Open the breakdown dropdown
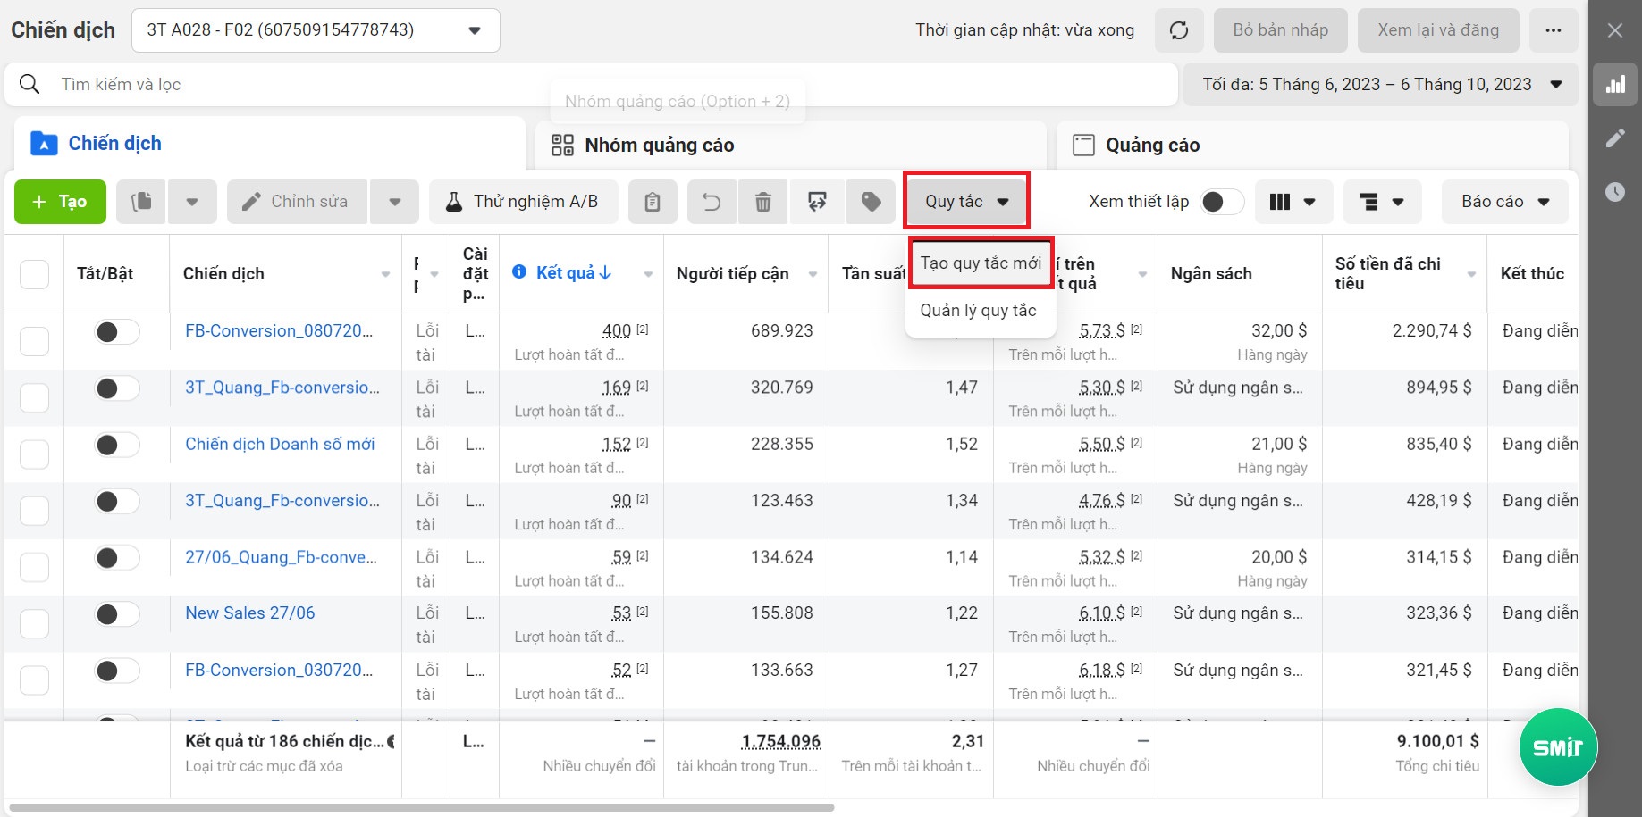The image size is (1642, 817). tap(1382, 202)
